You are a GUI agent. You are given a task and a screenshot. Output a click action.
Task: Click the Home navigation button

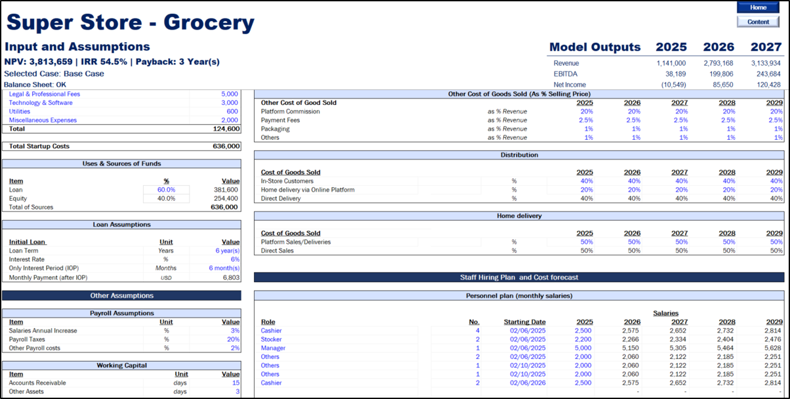[x=758, y=7]
